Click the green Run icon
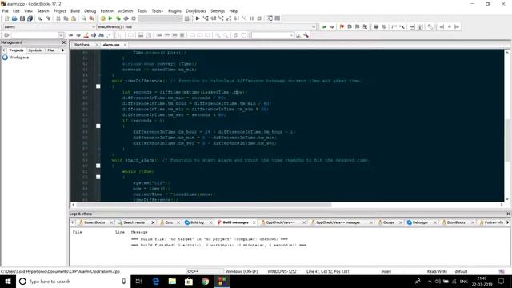512x288 pixels. coord(110,18)
